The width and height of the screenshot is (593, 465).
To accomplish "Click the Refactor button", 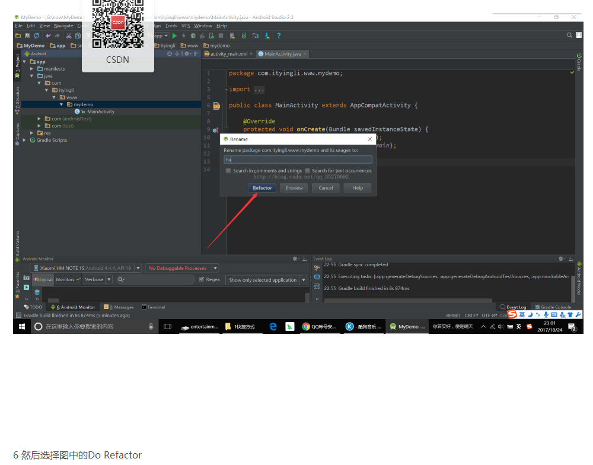I will click(262, 188).
